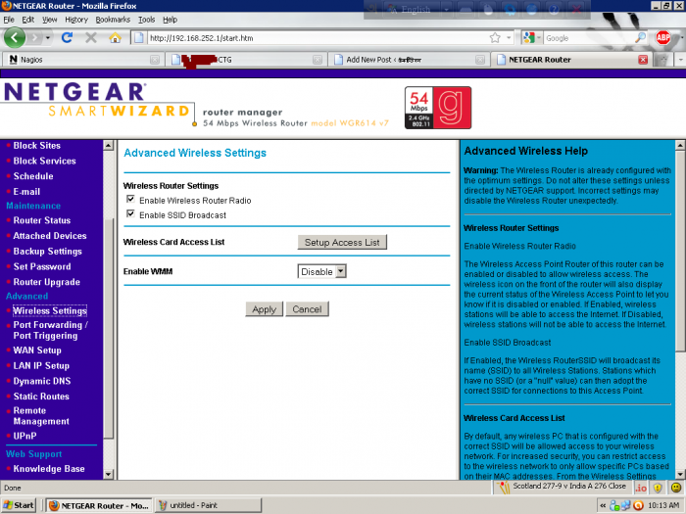Open Router Status page

click(x=42, y=220)
